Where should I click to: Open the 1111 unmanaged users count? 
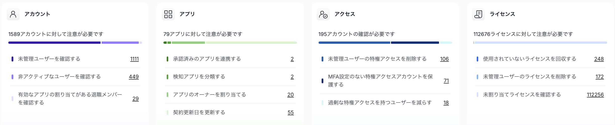tap(135, 59)
